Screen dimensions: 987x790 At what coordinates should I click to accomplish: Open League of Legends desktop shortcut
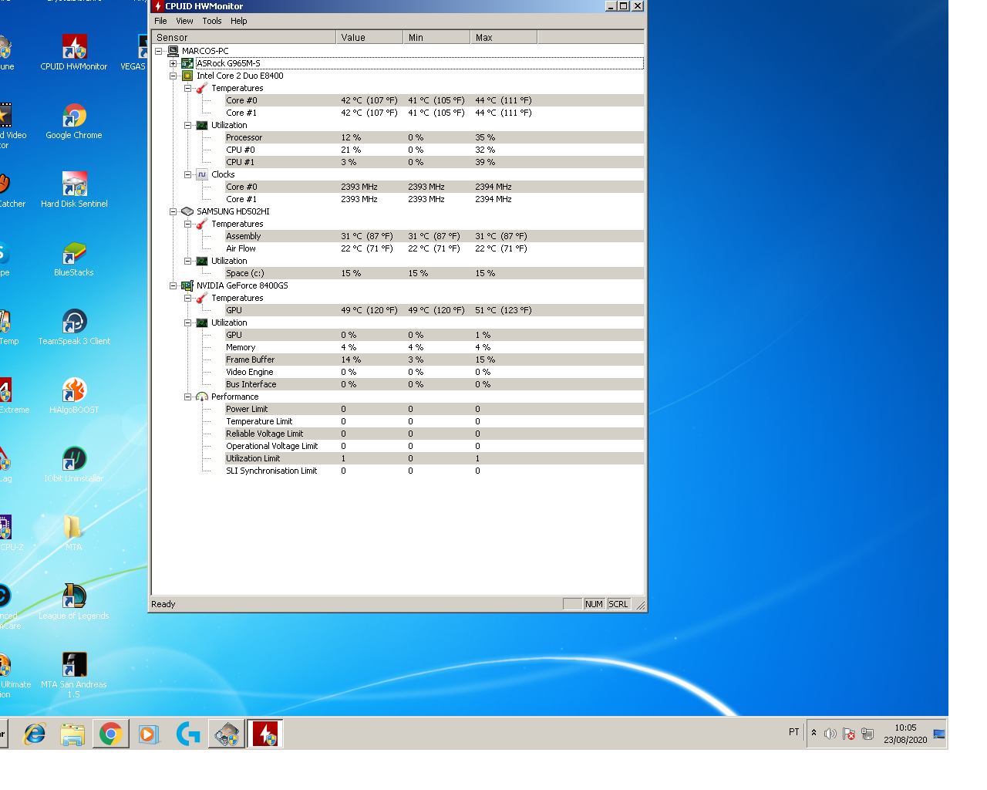pos(74,602)
